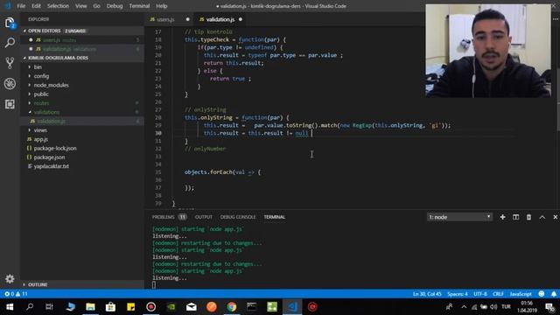
Task: Select the Terminal panel tab
Action: (274, 217)
